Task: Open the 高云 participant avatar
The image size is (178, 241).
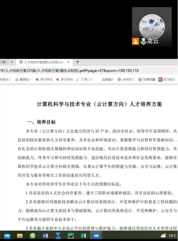Action: (152, 27)
